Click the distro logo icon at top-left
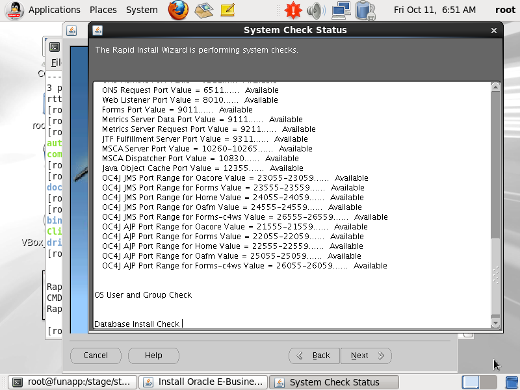520x390 pixels. pyautogui.click(x=14, y=10)
